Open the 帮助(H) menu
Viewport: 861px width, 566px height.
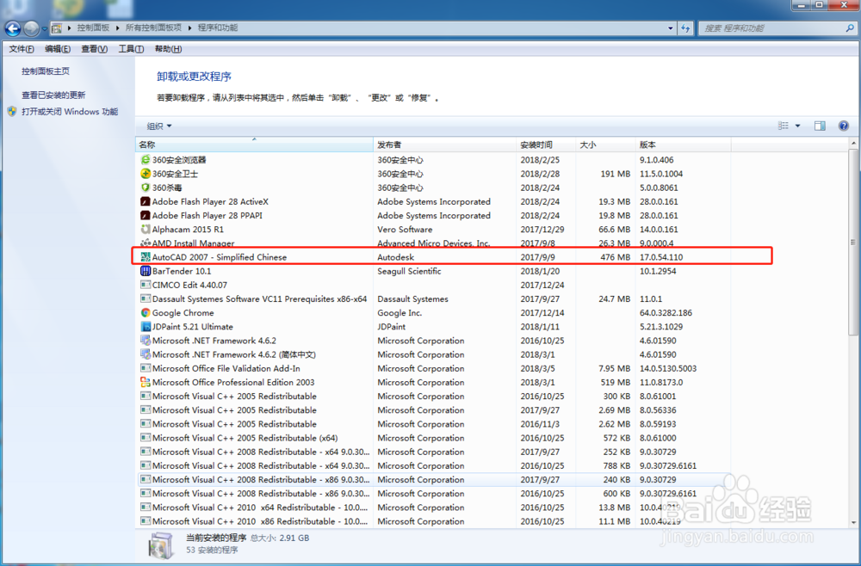168,49
